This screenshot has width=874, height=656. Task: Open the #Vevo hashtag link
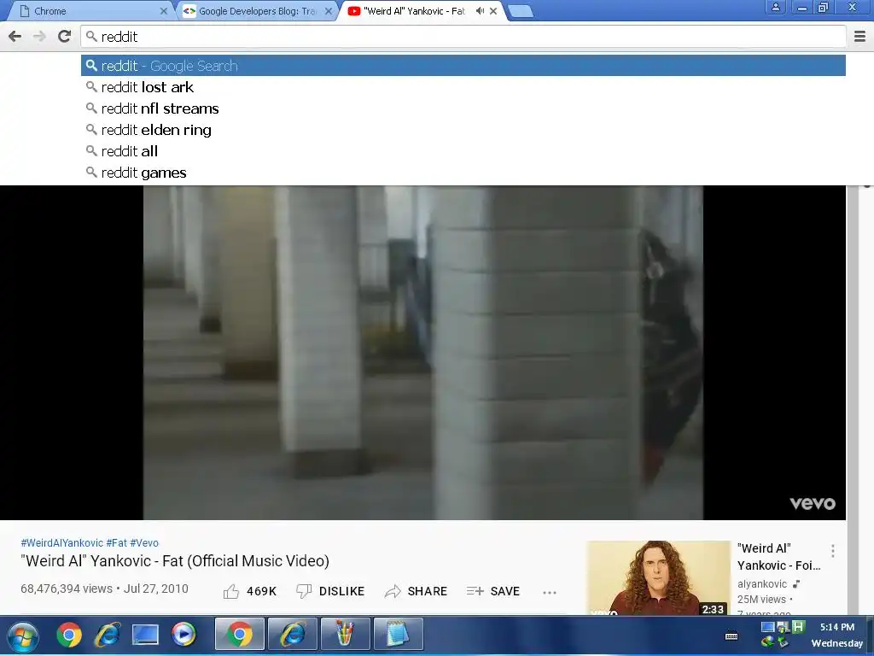144,542
